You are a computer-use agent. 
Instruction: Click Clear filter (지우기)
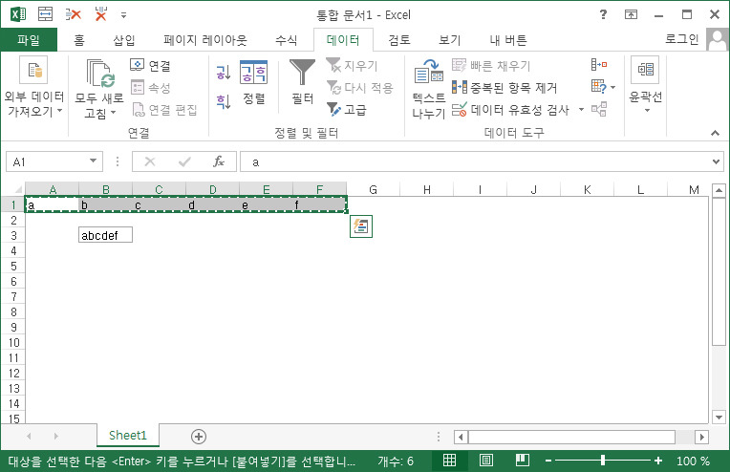[x=353, y=65]
